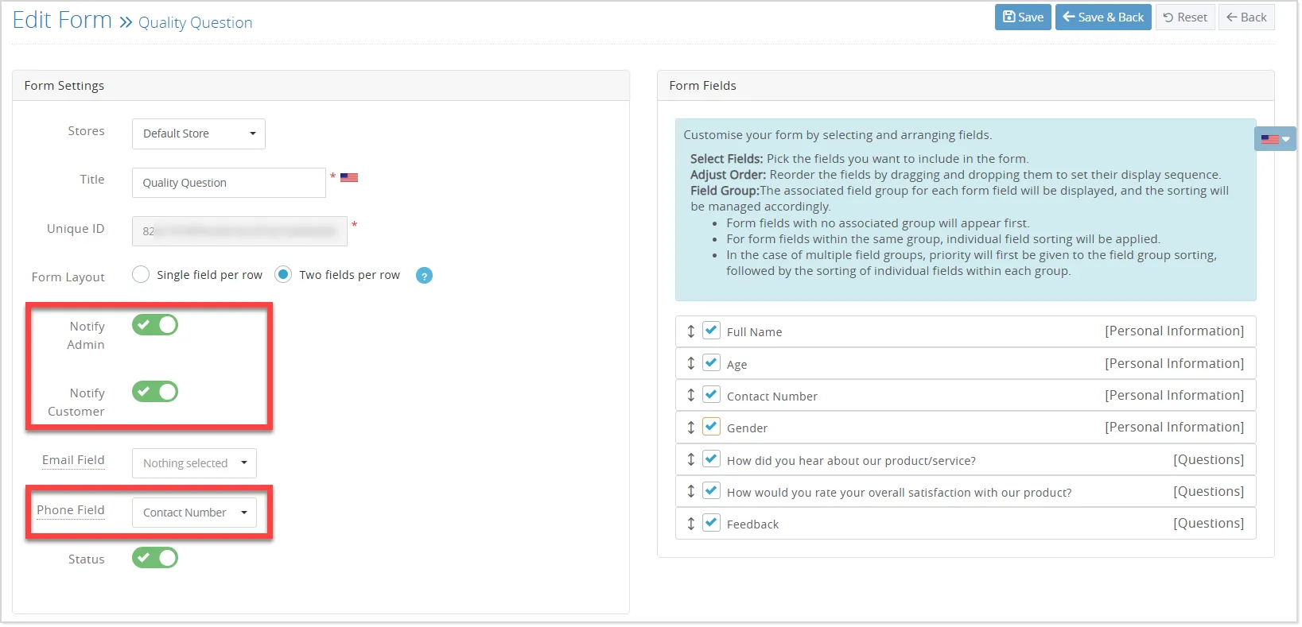Screen dimensions: 1302x627
Task: Click the Form Layout help question icon
Action: click(x=425, y=276)
